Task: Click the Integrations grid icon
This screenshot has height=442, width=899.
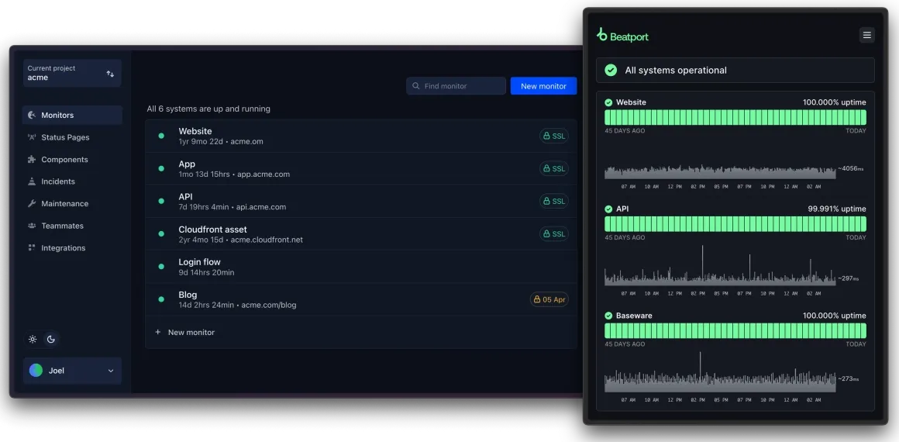Action: 32,248
